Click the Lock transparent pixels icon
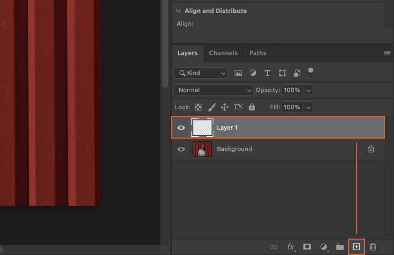The image size is (394, 255). (x=198, y=107)
